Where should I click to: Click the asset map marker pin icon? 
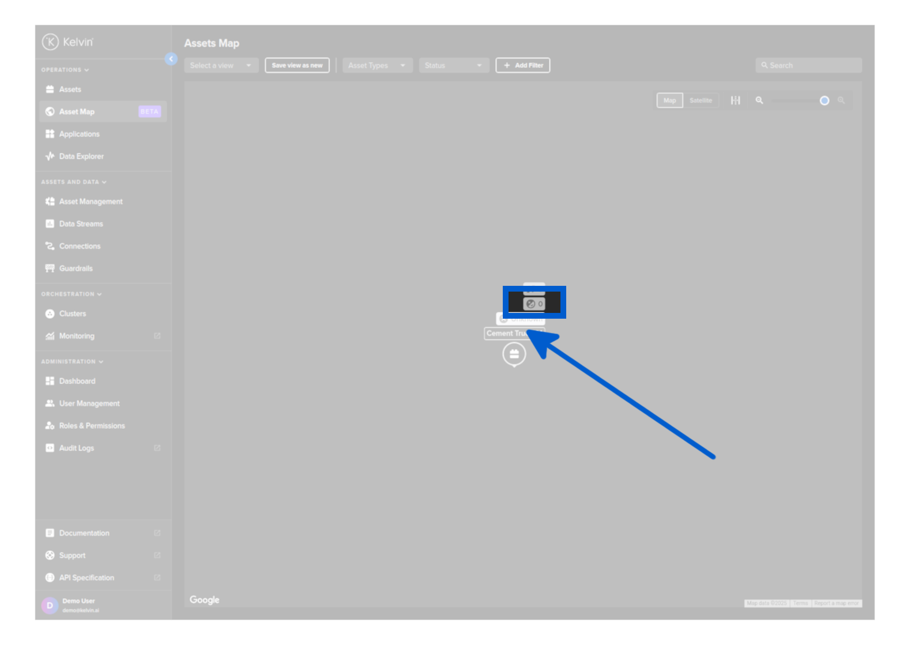(x=514, y=354)
